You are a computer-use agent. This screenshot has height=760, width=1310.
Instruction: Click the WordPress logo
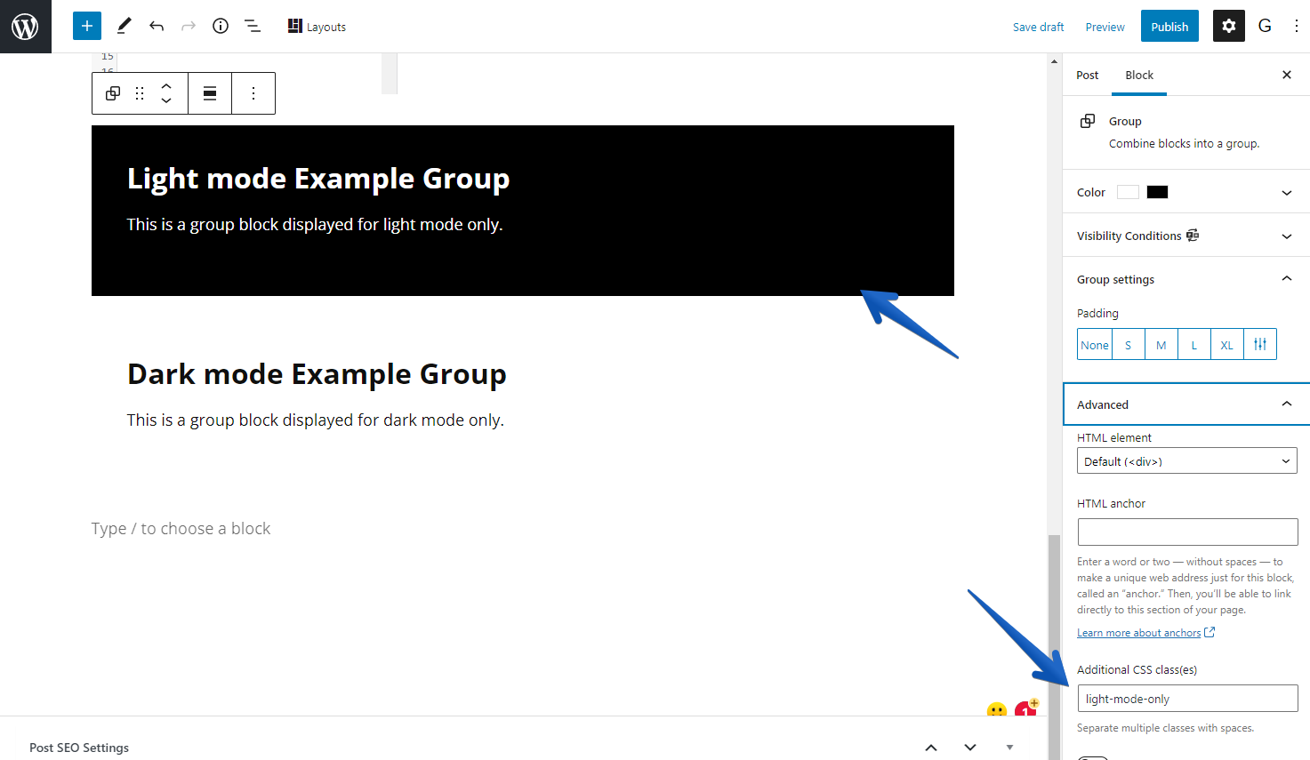pos(24,26)
